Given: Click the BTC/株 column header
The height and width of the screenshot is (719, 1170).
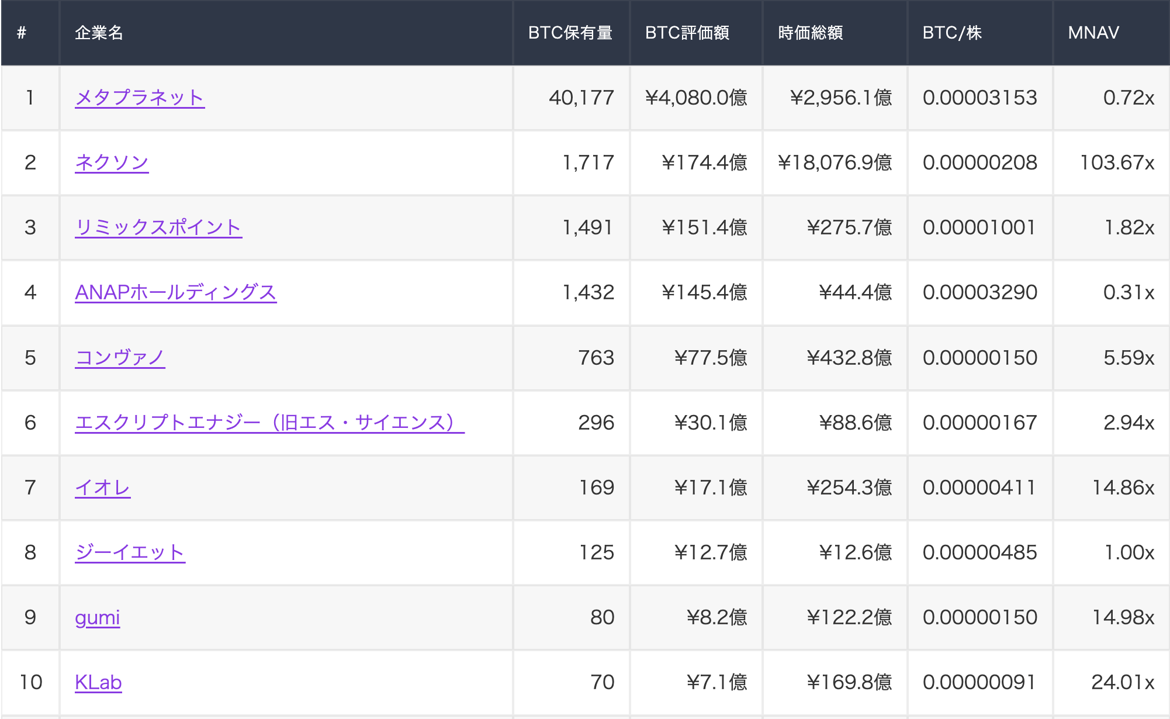Looking at the screenshot, I should pos(980,33).
